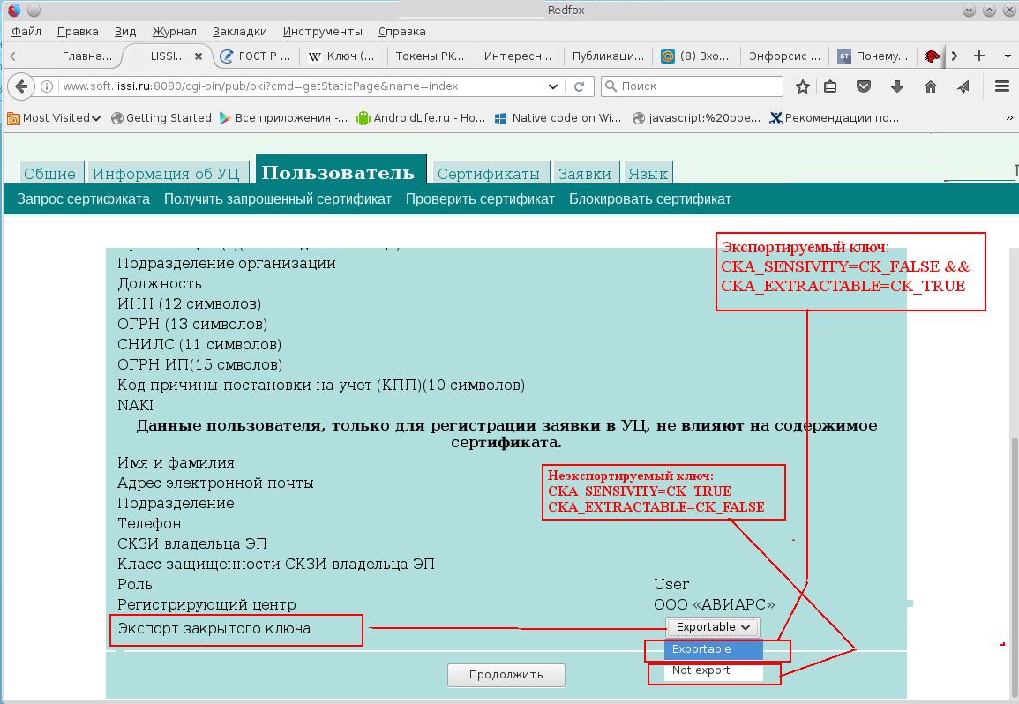The height and width of the screenshot is (704, 1019).
Task: Open Getting Started bookmark
Action: tap(161, 117)
